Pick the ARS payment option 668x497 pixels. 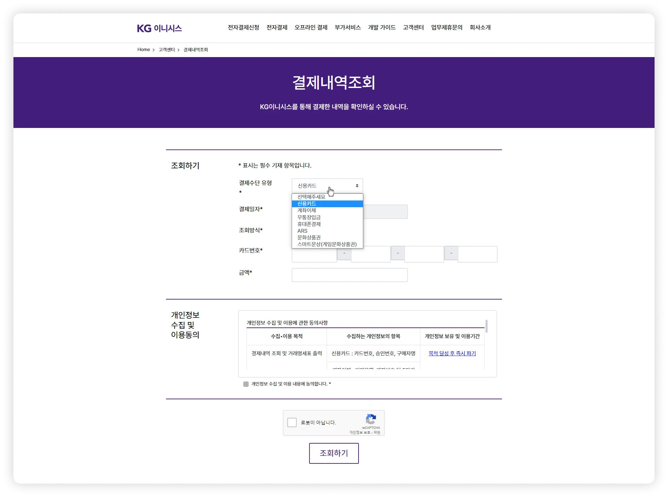click(x=302, y=231)
